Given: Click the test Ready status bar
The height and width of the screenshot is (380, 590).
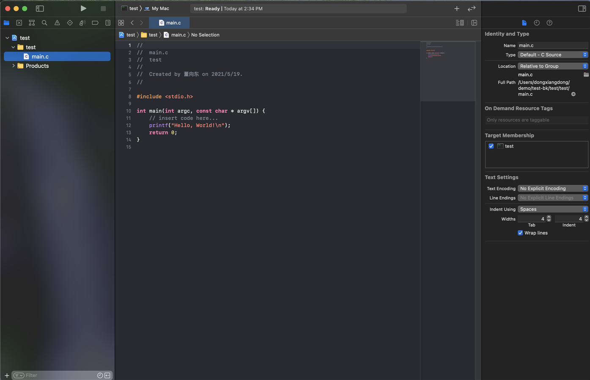Looking at the screenshot, I should pyautogui.click(x=298, y=8).
